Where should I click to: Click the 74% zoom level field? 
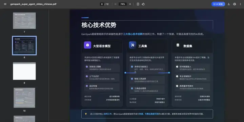[123, 4]
